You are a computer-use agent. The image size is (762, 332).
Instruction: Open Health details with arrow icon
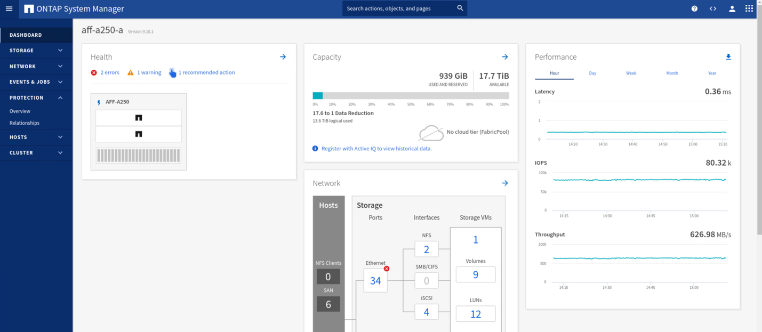[283, 57]
